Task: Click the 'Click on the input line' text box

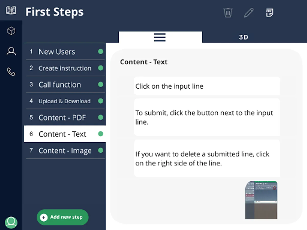Action: (x=207, y=86)
